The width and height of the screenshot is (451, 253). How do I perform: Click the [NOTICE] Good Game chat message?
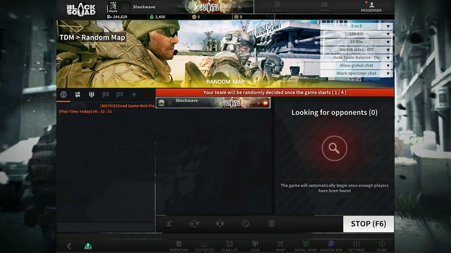click(x=128, y=106)
